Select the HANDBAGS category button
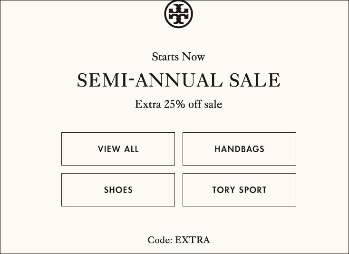 click(239, 149)
